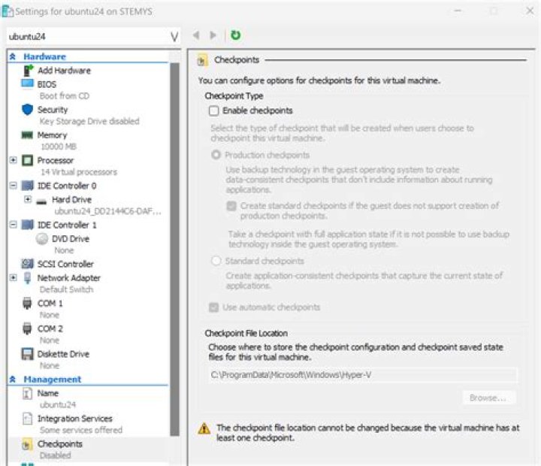This screenshot has height=466, width=541.
Task: Select the Memory tree item label
Action: point(52,135)
